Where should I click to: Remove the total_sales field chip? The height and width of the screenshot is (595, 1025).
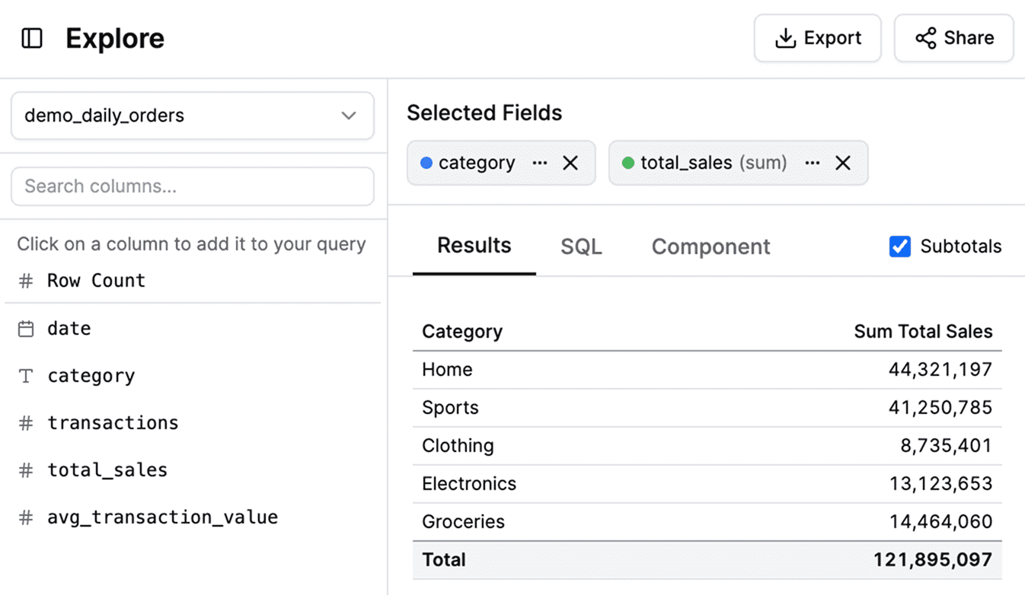pyautogui.click(x=843, y=163)
